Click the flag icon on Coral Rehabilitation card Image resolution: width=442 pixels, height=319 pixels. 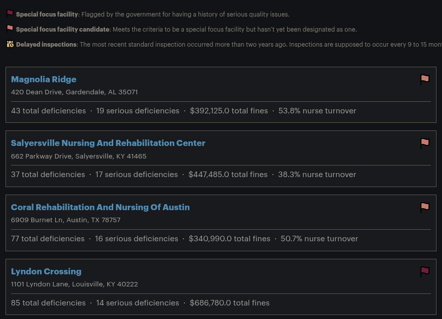click(425, 208)
